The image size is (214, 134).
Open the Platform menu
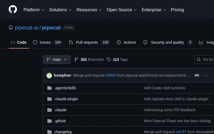click(34, 10)
